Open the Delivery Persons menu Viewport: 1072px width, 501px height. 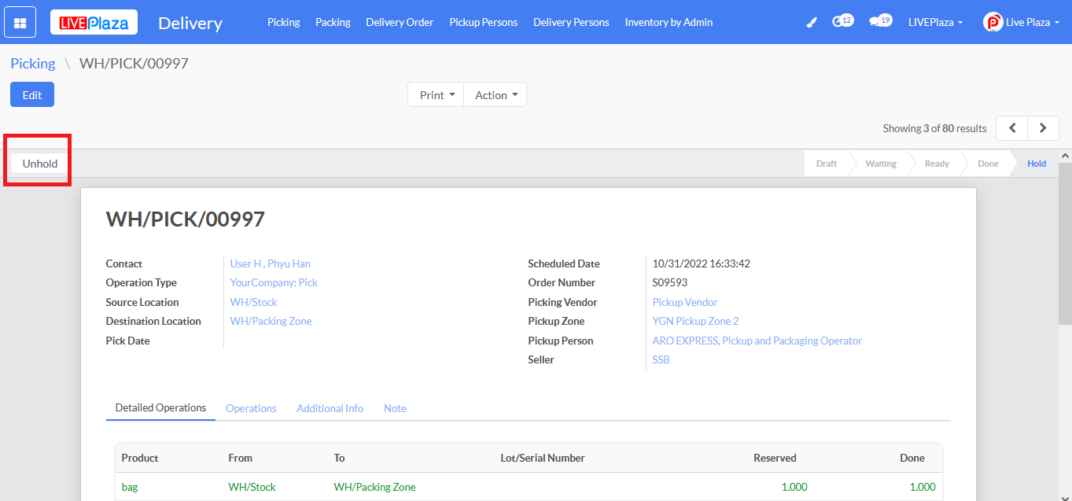point(571,22)
